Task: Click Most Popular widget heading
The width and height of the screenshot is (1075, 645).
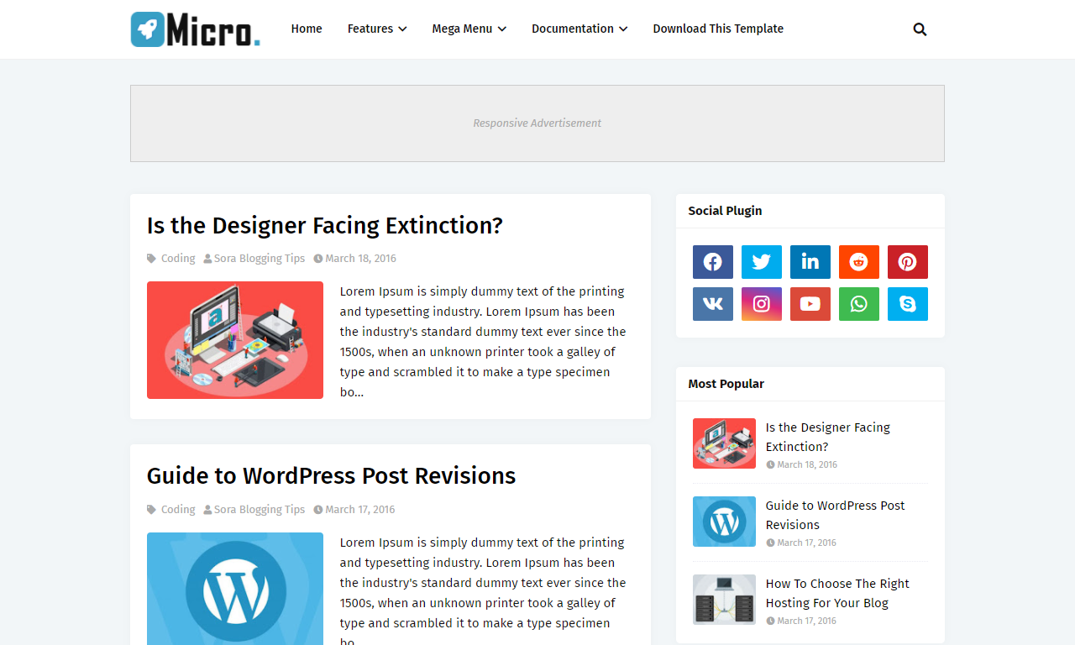Action: pyautogui.click(x=726, y=384)
